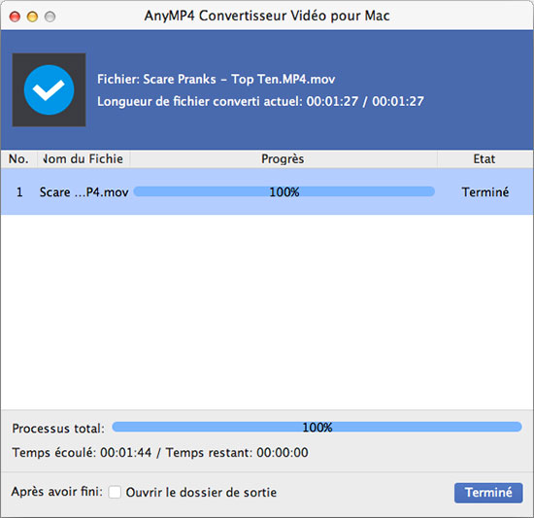The image size is (534, 518).
Task: Click the 100% progress bar in row 1
Action: click(284, 191)
